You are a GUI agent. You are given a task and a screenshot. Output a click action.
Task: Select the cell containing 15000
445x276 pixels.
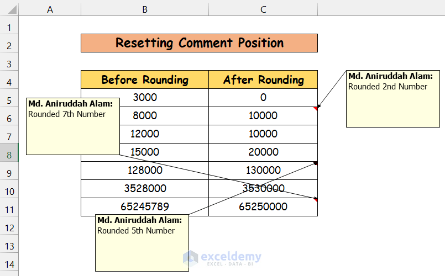click(145, 152)
